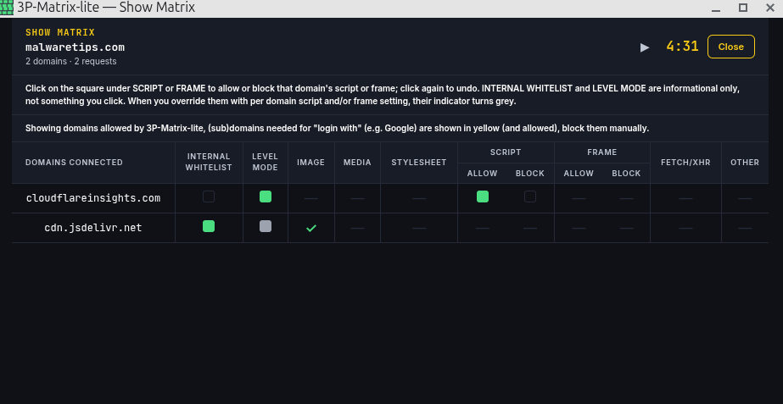This screenshot has width=783, height=404.
Task: Click the FRAME group header
Action: [601, 152]
